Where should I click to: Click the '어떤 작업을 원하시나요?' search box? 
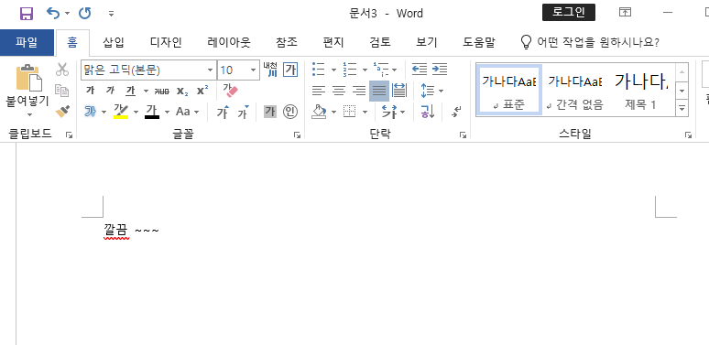click(590, 42)
